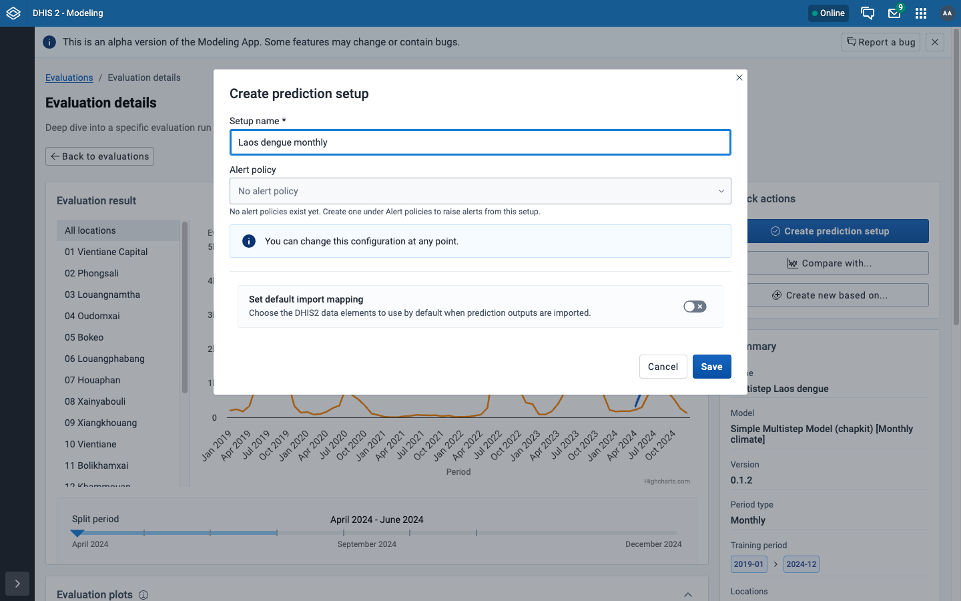
Task: Select All locations in list
Action: 118,230
